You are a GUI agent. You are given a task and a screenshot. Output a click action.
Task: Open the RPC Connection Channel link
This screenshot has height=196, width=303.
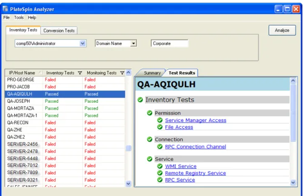point(195,147)
